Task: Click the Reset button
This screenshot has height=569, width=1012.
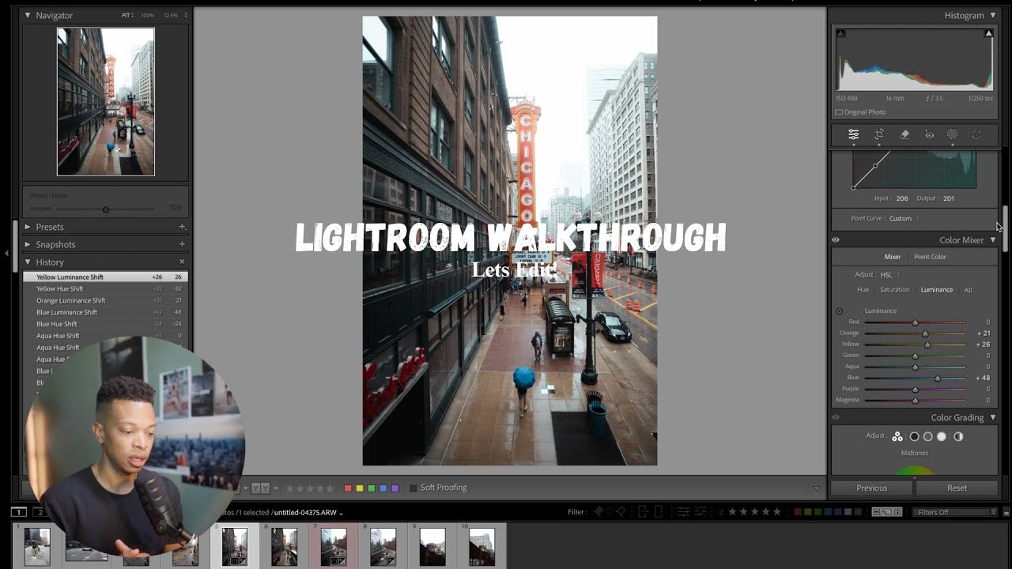Action: pyautogui.click(x=957, y=488)
